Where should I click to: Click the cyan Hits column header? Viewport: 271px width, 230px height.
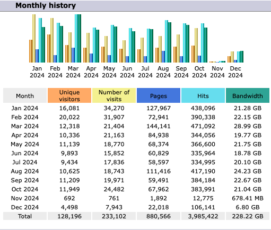coord(203,95)
